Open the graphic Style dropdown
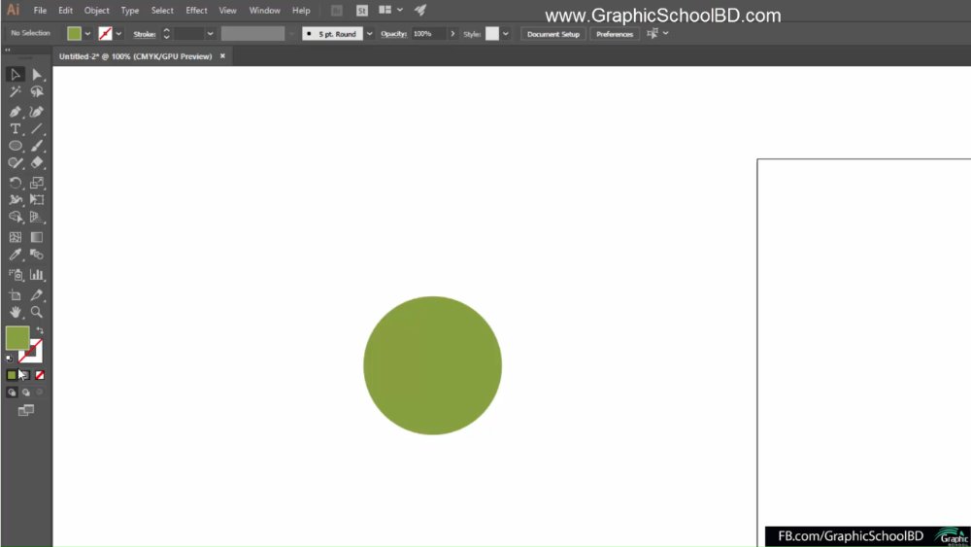Image resolution: width=971 pixels, height=547 pixels. pyautogui.click(x=505, y=34)
